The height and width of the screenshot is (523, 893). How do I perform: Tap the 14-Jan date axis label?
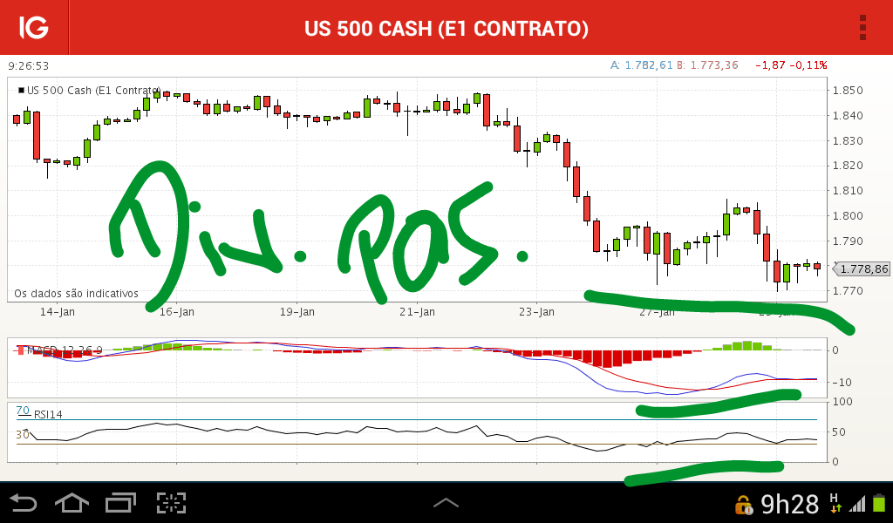pyautogui.click(x=57, y=312)
